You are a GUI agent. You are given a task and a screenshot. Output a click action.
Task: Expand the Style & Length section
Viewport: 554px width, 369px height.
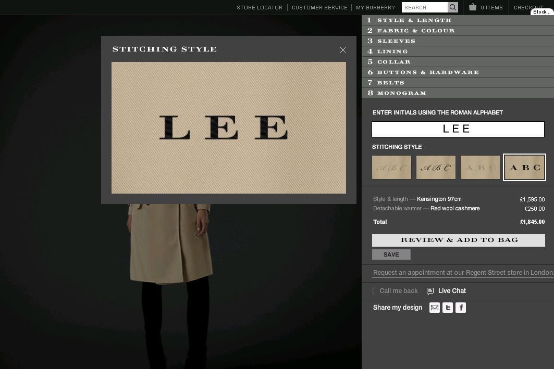(x=414, y=20)
